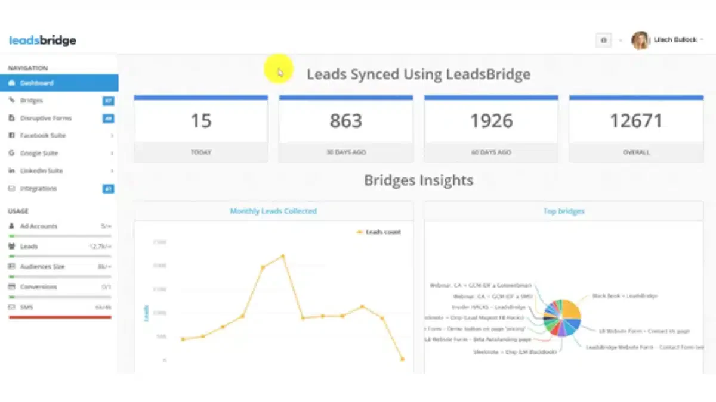Click the info icon button in header

603,40
